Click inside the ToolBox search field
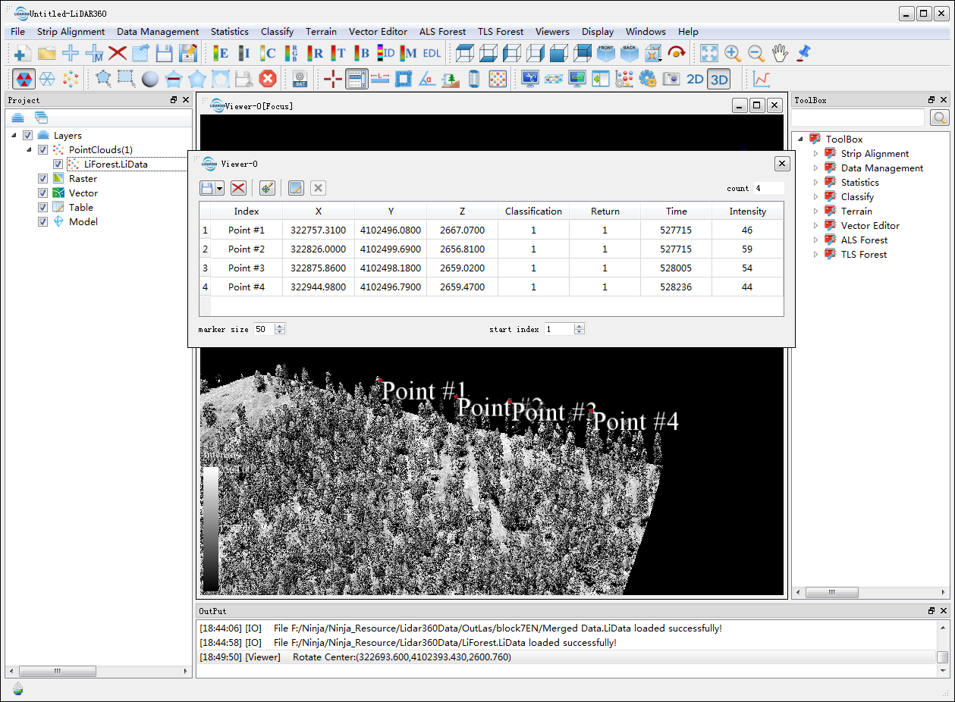This screenshot has height=702, width=955. [859, 118]
